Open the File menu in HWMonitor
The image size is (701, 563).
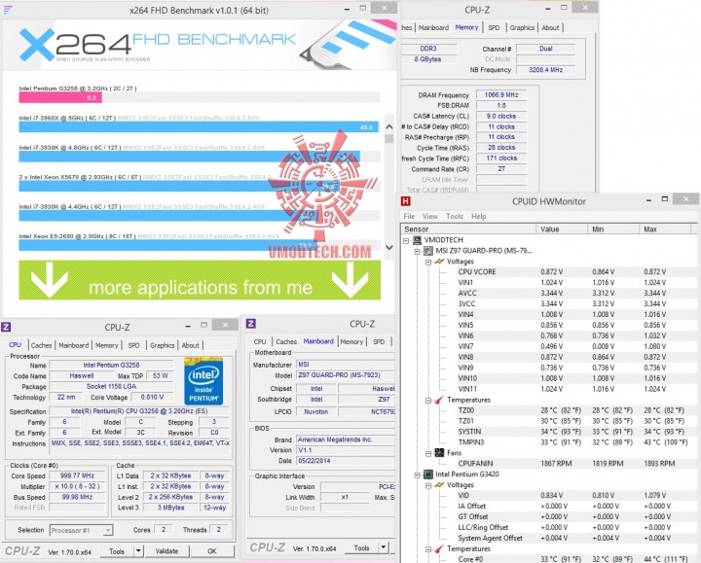coord(409,216)
